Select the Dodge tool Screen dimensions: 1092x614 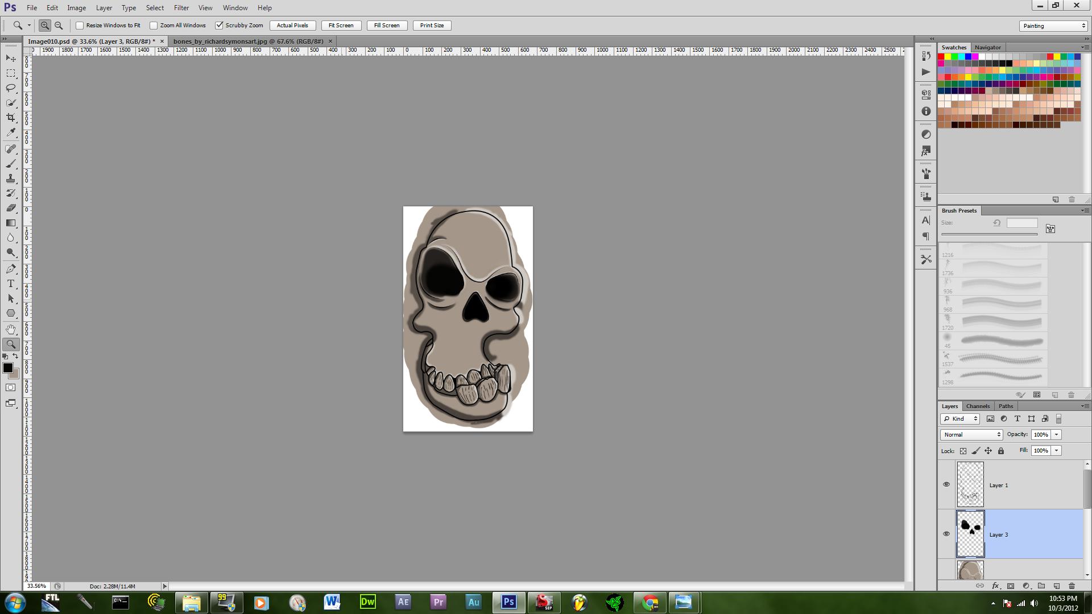pos(11,252)
